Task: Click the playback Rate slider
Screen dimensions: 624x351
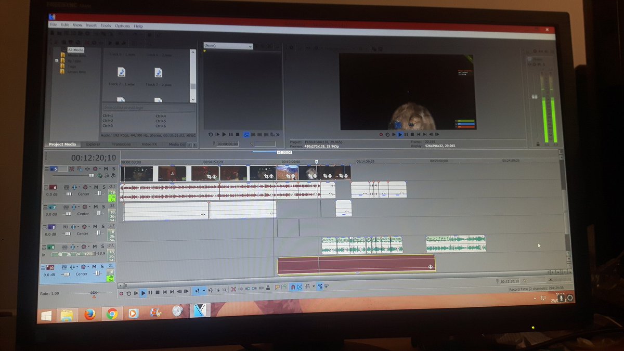Action: [x=94, y=294]
